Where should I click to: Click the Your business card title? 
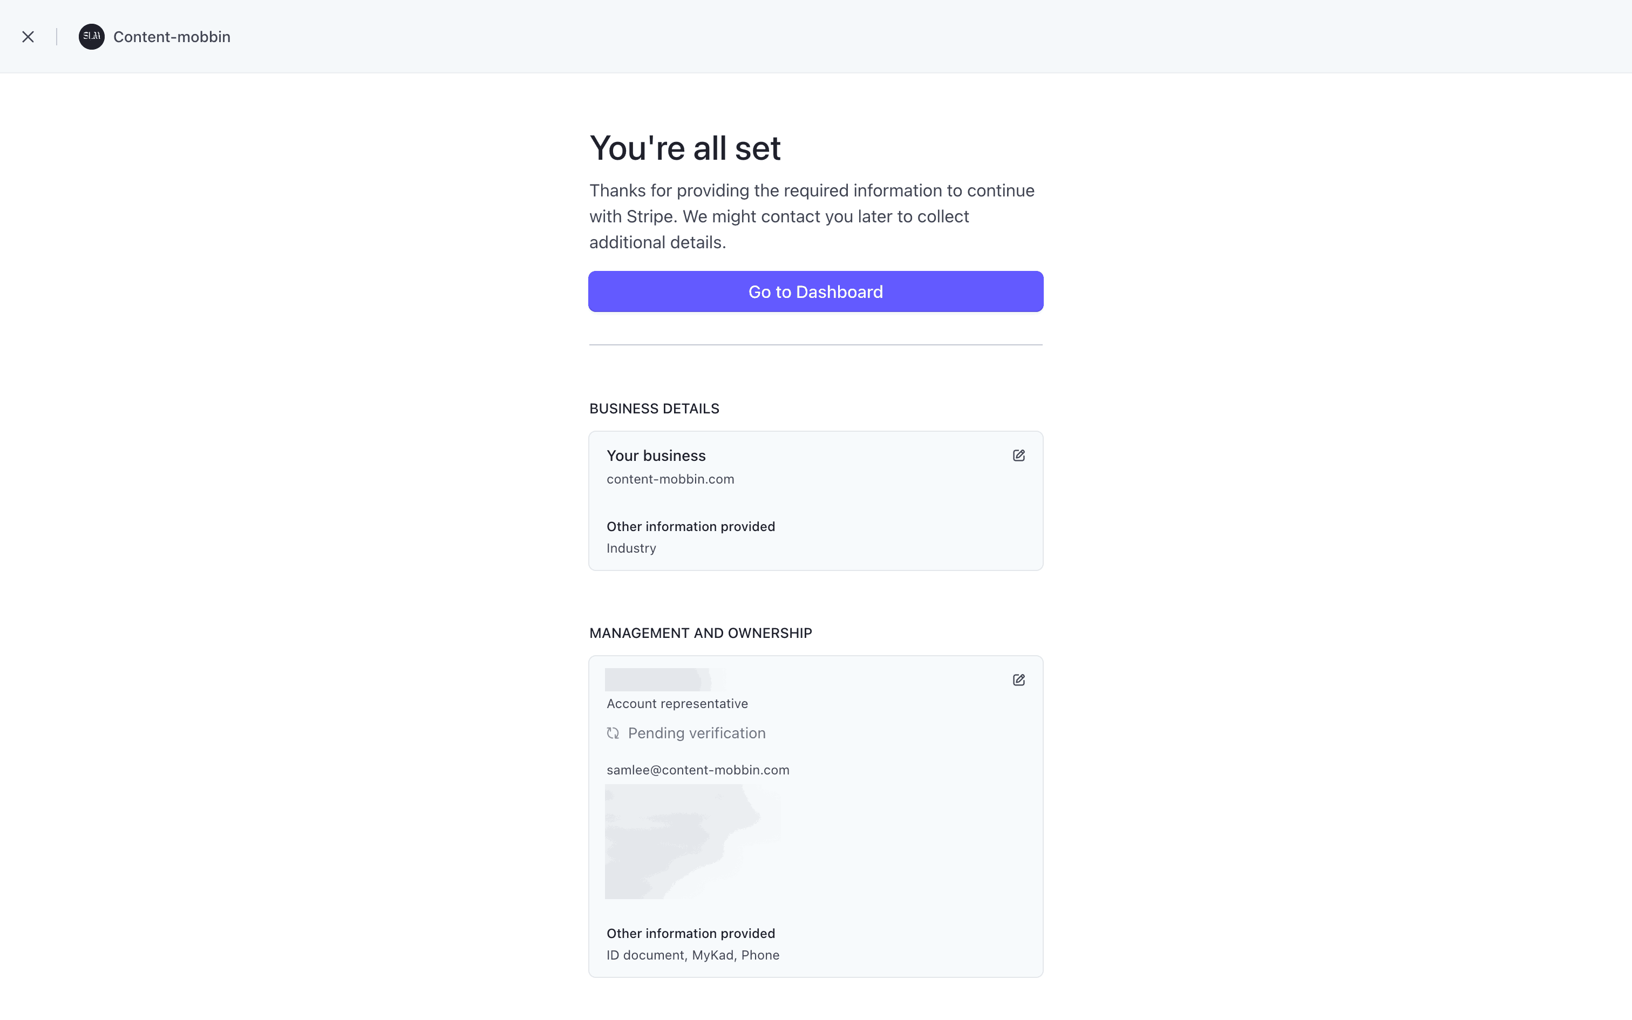point(656,456)
